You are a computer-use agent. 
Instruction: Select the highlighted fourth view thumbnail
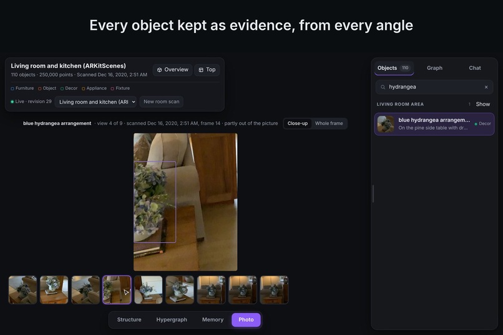pos(117,290)
